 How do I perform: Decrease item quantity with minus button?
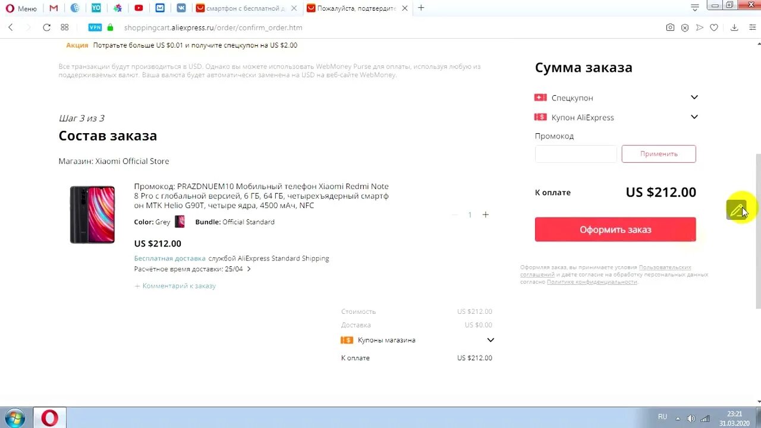point(454,215)
